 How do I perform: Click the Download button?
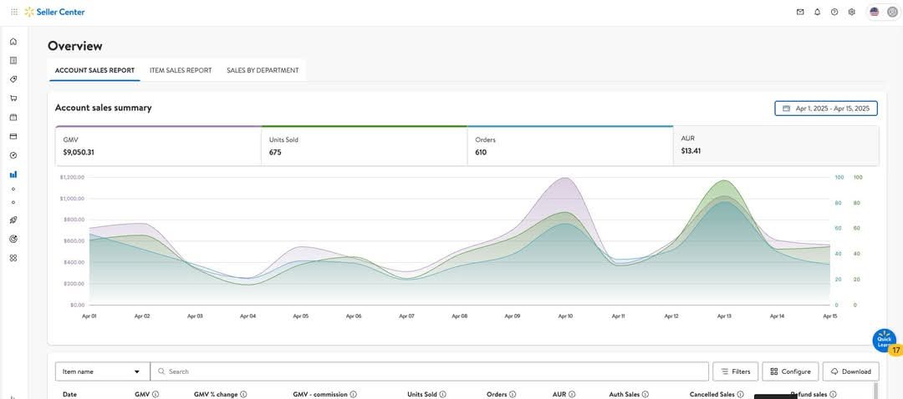click(x=850, y=371)
